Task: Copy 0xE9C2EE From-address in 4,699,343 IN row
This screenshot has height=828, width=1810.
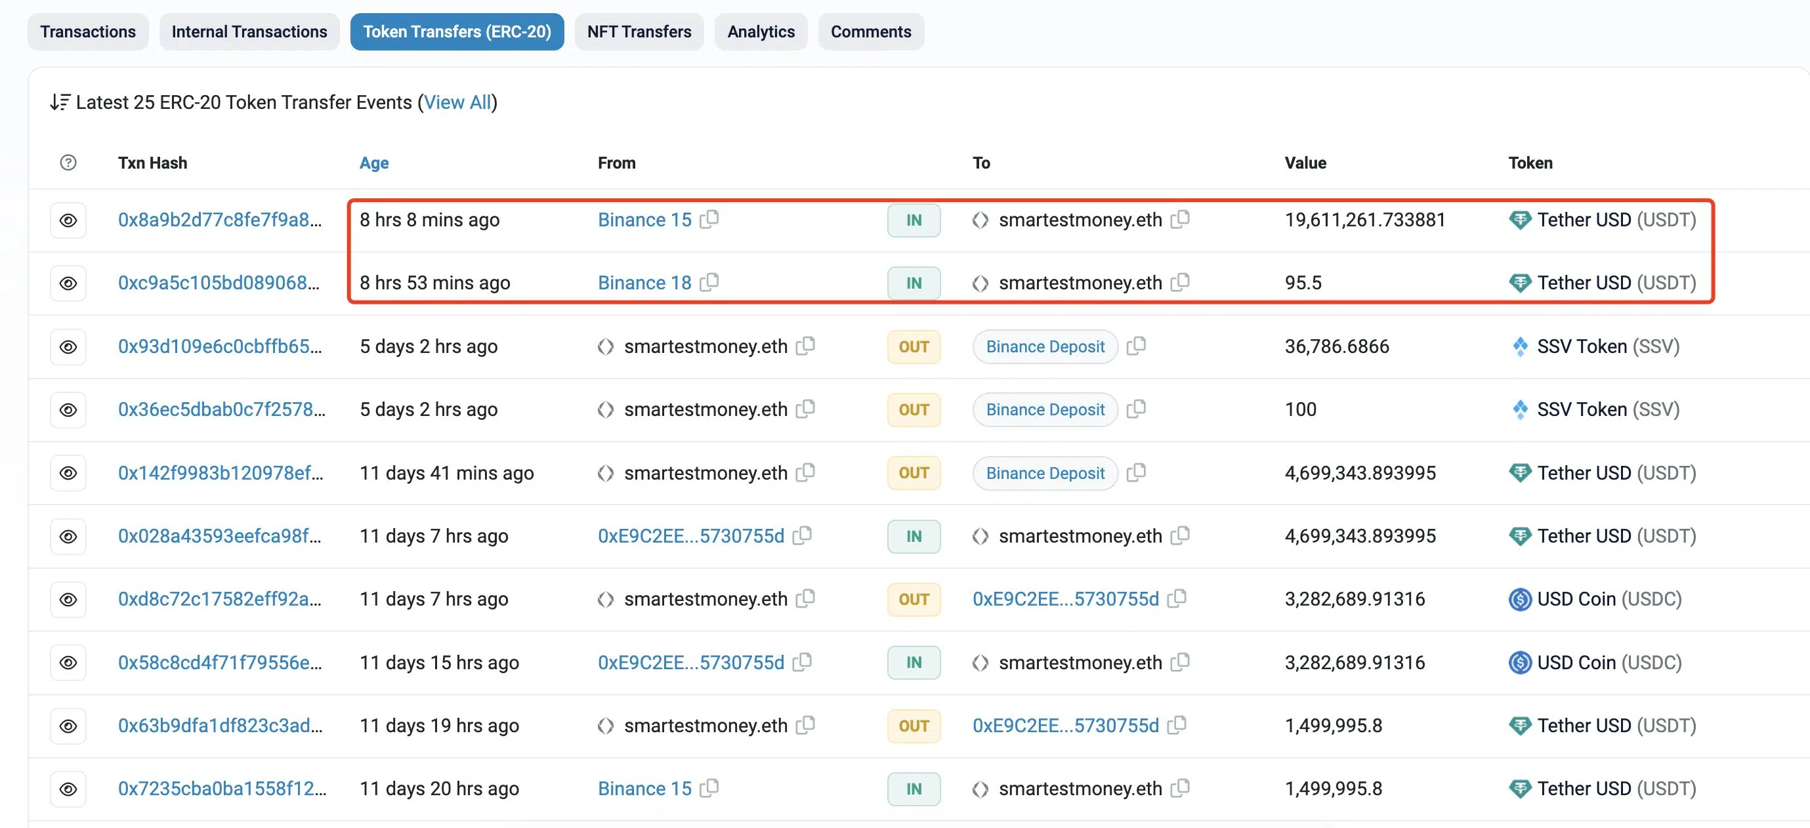Action: pos(803,535)
